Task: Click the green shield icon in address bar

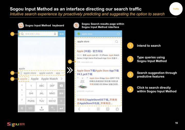Action: pos(79,34)
